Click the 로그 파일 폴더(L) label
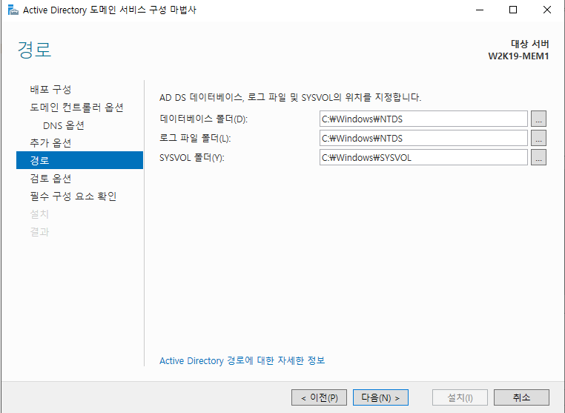Viewport: 565px width, 413px height. point(195,139)
